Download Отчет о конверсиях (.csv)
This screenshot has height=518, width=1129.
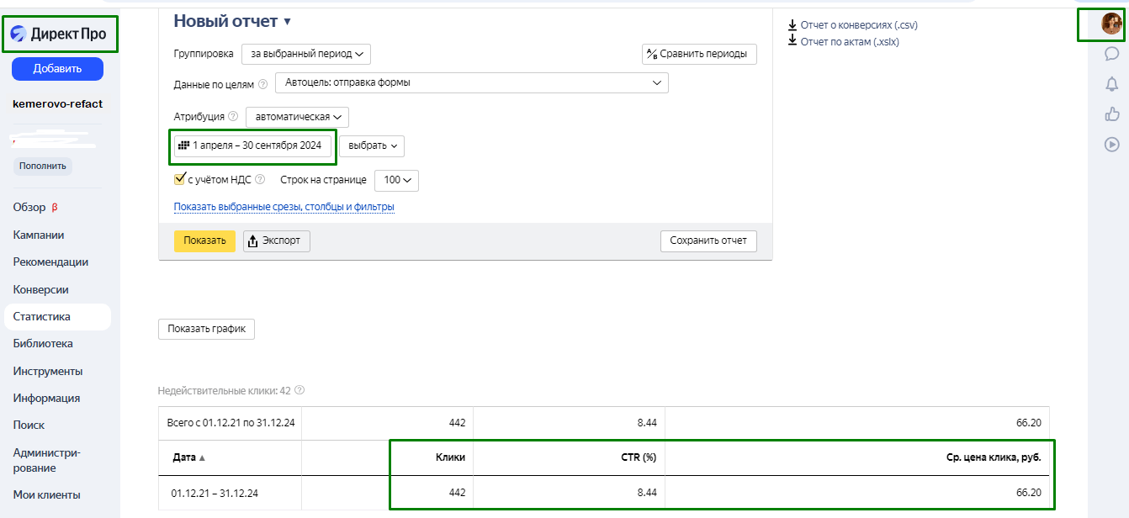point(858,25)
